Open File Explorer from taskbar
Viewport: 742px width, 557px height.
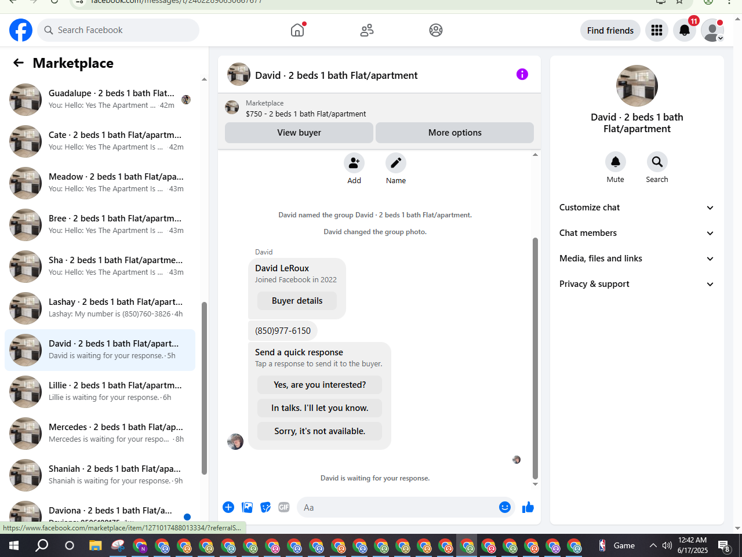pos(95,545)
